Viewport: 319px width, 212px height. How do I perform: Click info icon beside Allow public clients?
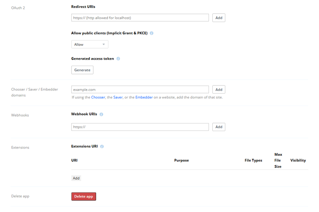[x=152, y=33]
